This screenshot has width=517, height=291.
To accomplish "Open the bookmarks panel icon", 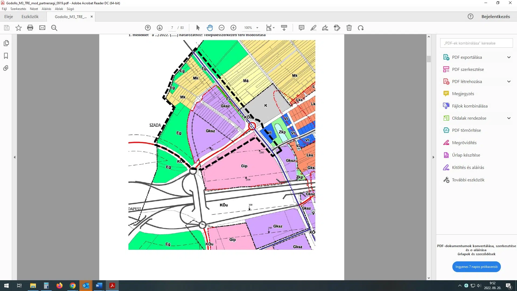I will (x=6, y=56).
